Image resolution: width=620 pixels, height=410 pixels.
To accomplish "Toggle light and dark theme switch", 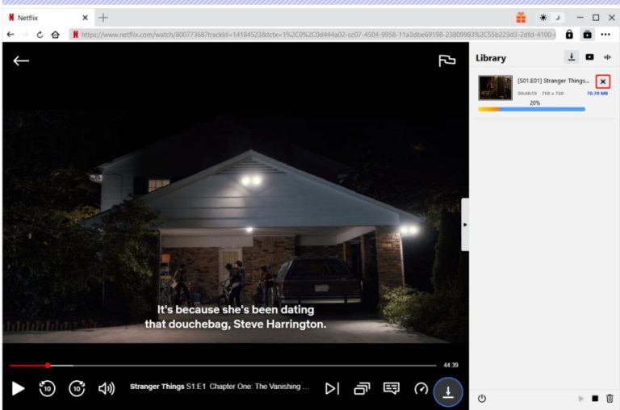I will coord(550,18).
